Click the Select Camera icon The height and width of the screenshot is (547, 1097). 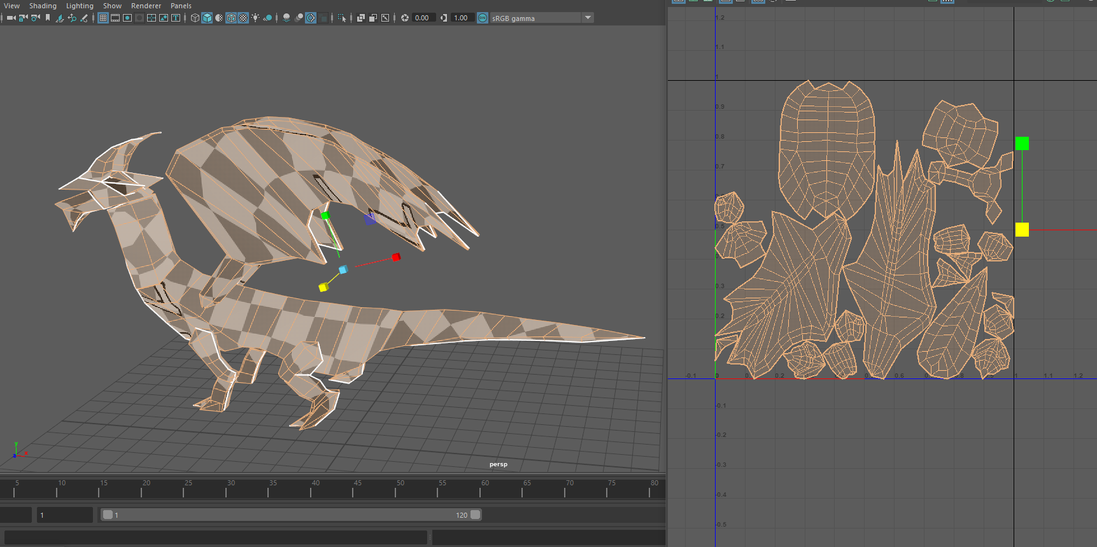click(11, 18)
